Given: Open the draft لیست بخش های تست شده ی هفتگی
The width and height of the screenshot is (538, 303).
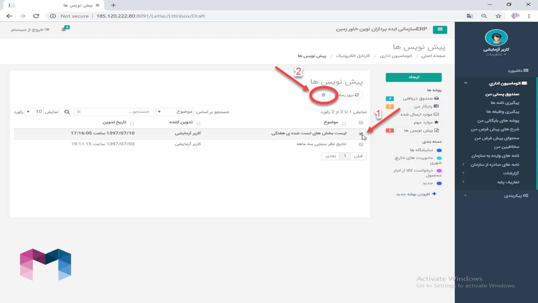Looking at the screenshot, I should point(309,133).
